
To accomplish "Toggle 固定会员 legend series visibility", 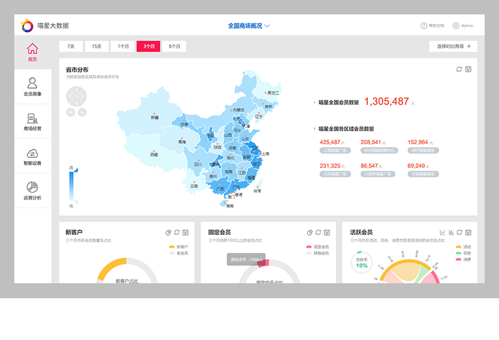I will (x=318, y=247).
